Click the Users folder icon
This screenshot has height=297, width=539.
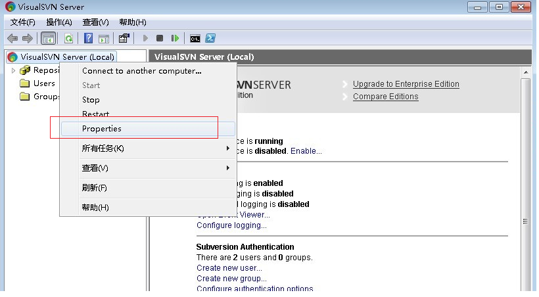(25, 83)
